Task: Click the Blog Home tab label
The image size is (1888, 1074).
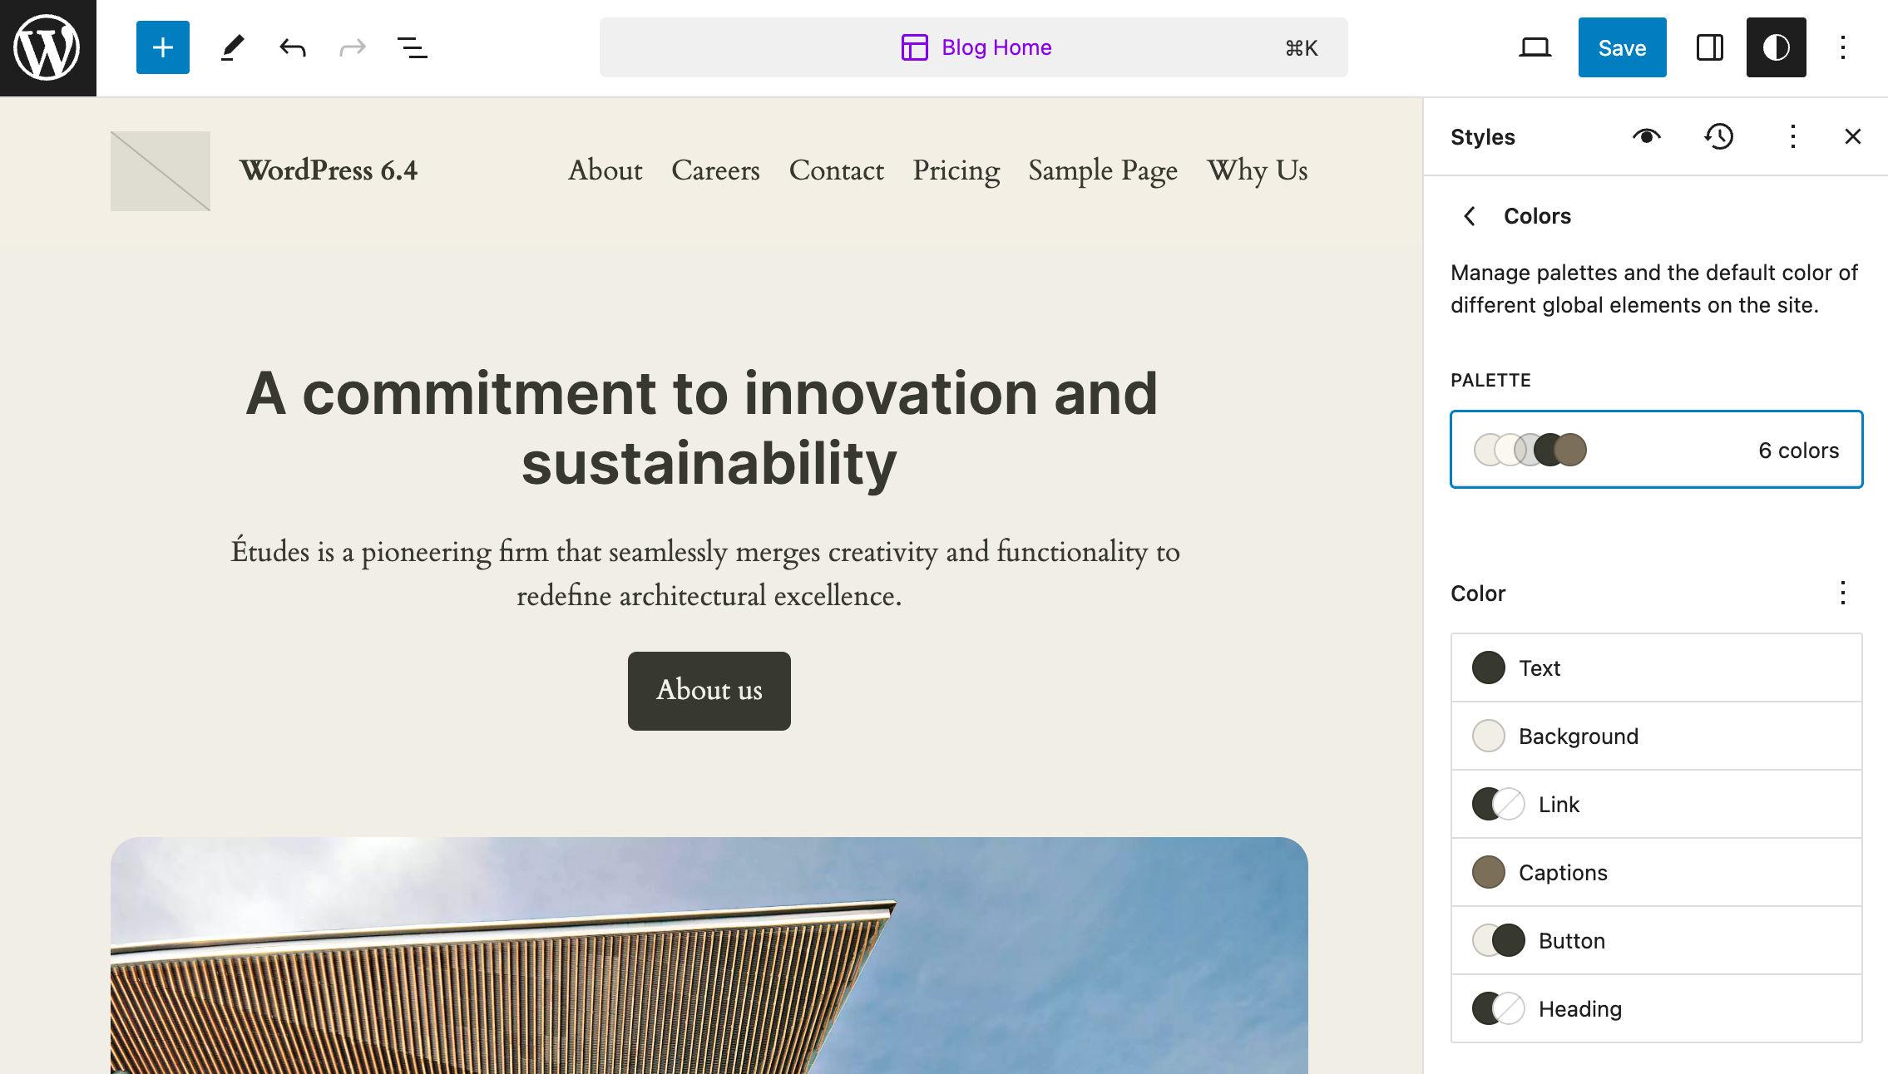Action: (997, 47)
